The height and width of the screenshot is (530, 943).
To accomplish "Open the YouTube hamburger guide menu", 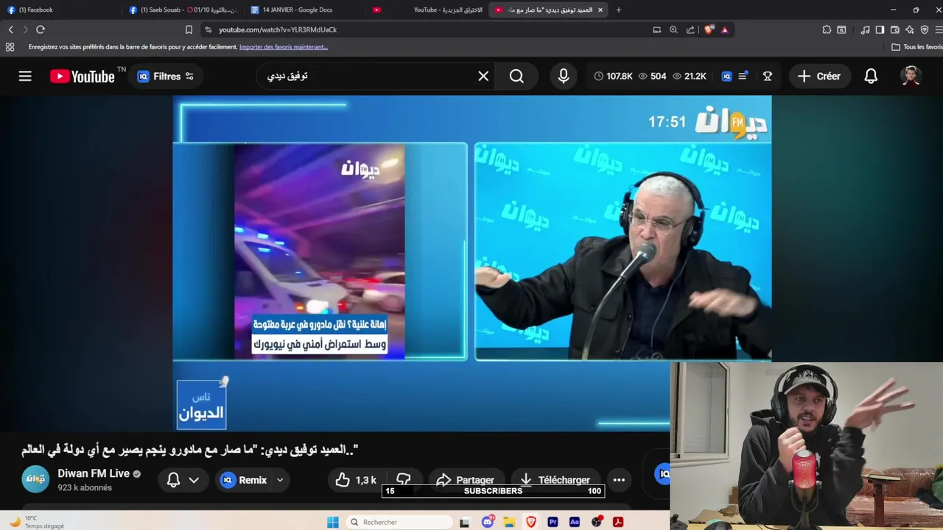I will (x=25, y=76).
